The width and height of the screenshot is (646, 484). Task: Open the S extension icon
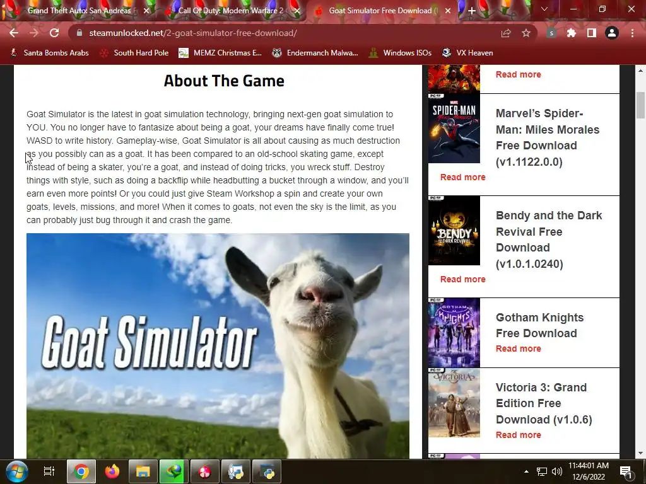coord(551,33)
